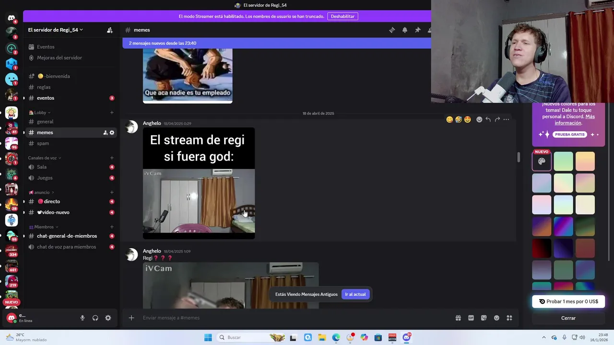Open emoji picker in message bar

point(496,318)
